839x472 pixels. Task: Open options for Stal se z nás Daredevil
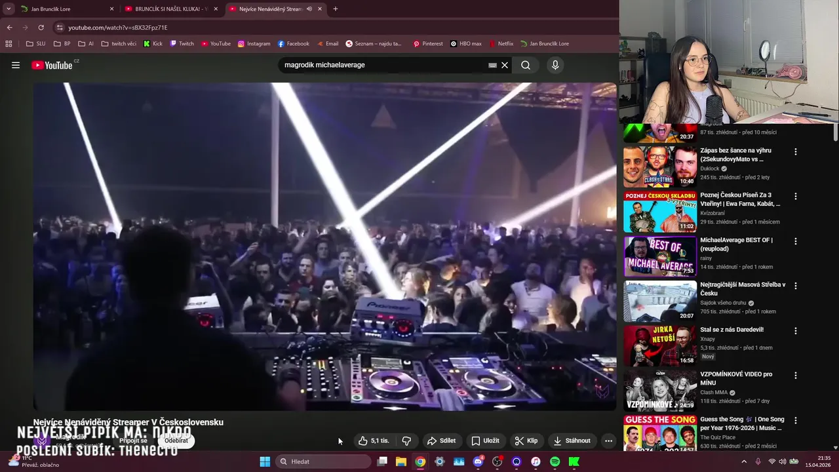pos(796,330)
